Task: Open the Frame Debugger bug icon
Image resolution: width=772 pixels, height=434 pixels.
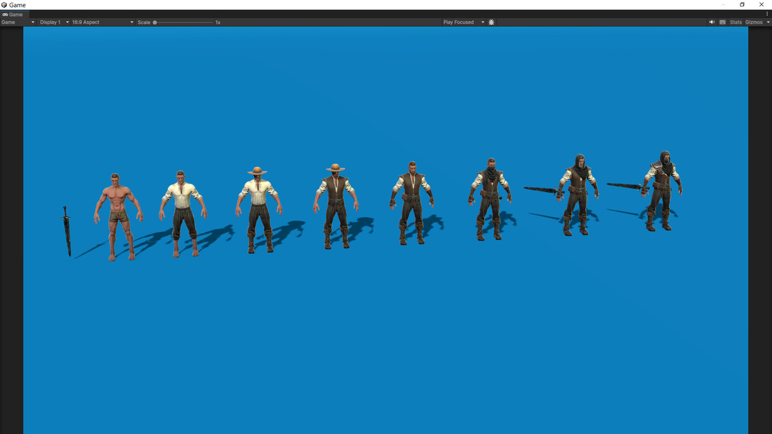Action: [492, 22]
